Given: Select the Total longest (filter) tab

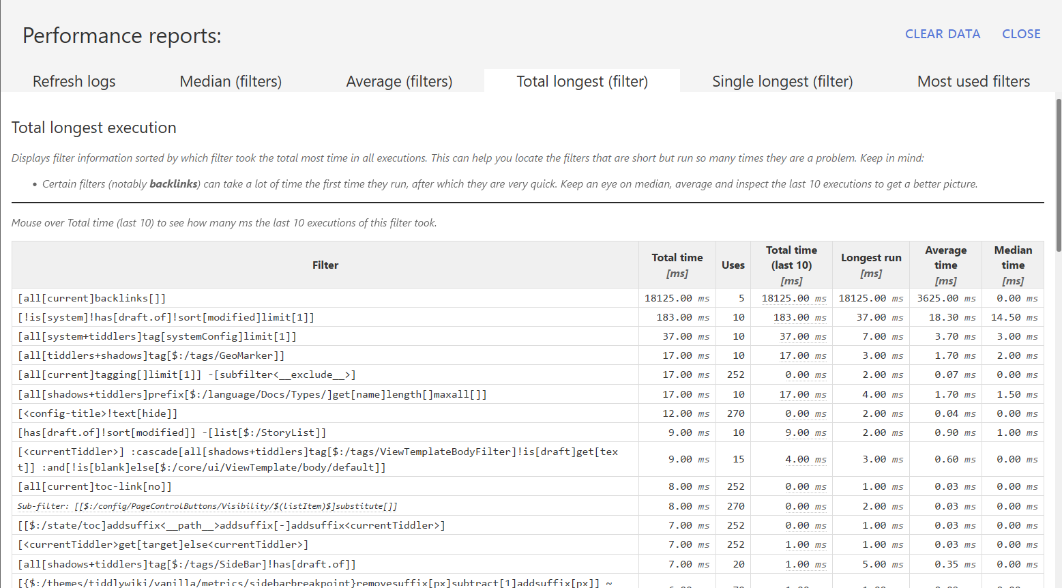Looking at the screenshot, I should click(582, 81).
